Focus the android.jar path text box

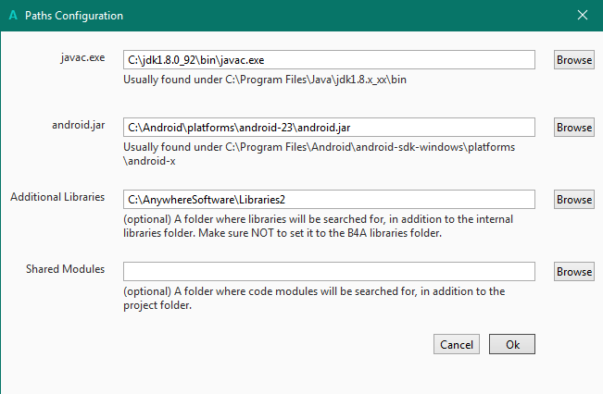(329, 127)
